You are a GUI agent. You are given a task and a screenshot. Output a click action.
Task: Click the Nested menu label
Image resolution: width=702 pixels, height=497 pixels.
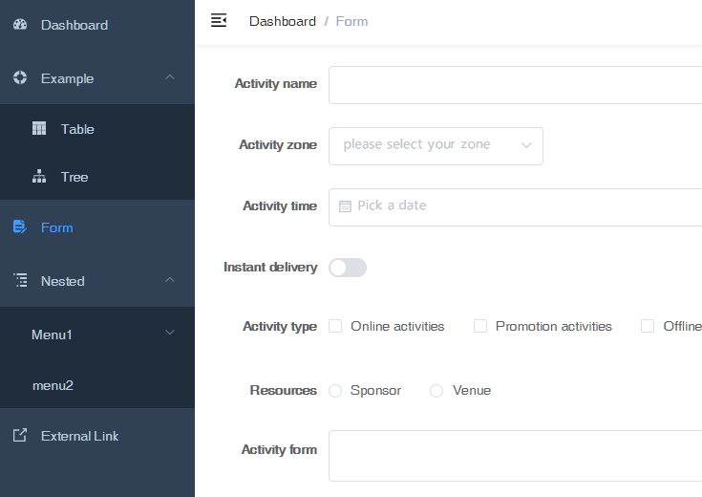pos(63,281)
